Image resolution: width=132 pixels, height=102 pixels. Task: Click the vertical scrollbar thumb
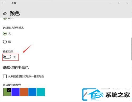(131, 49)
